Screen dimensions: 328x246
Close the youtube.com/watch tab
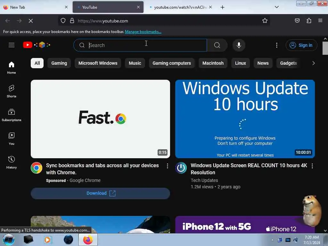click(210, 7)
